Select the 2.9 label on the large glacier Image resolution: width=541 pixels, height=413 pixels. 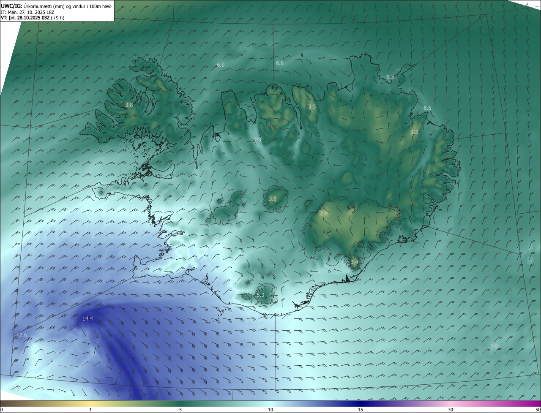coord(324,214)
